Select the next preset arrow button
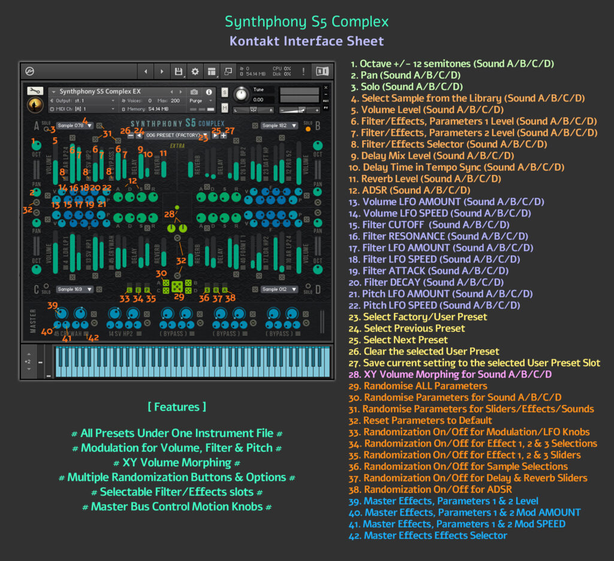The height and width of the screenshot is (561, 614). 215,135
